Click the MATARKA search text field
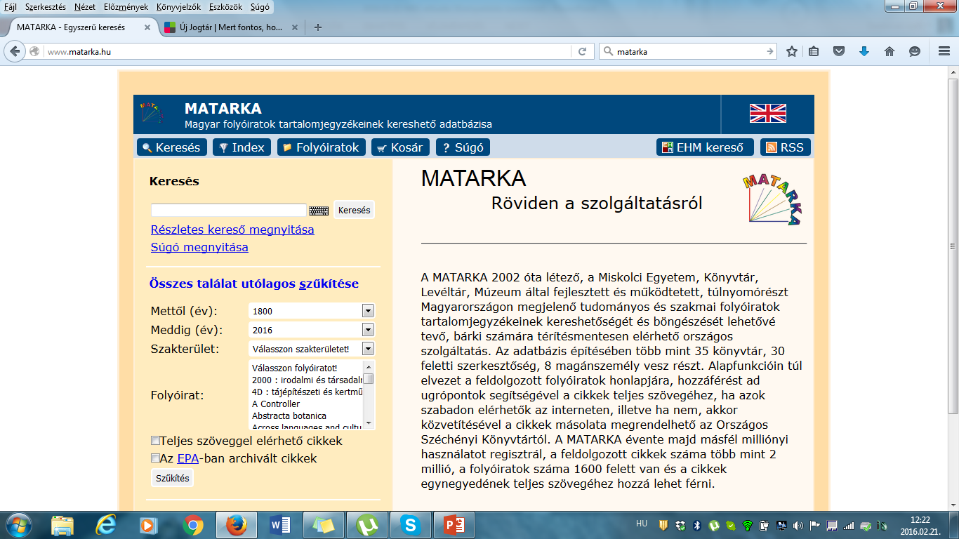 point(229,210)
